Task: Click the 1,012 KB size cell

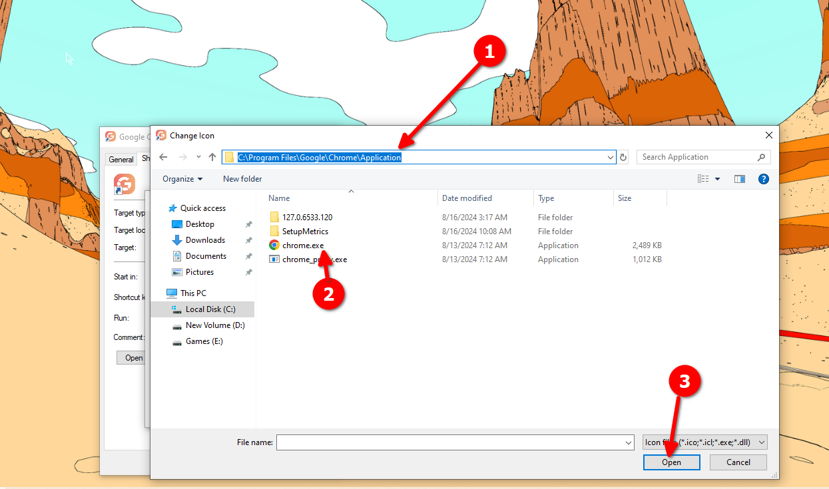Action: [x=647, y=259]
